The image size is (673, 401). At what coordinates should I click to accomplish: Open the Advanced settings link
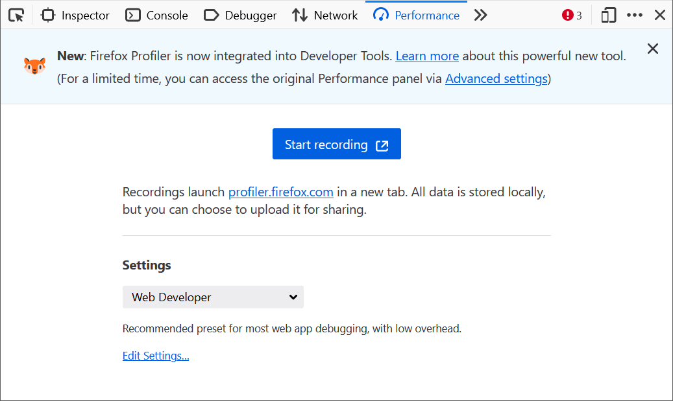(496, 79)
